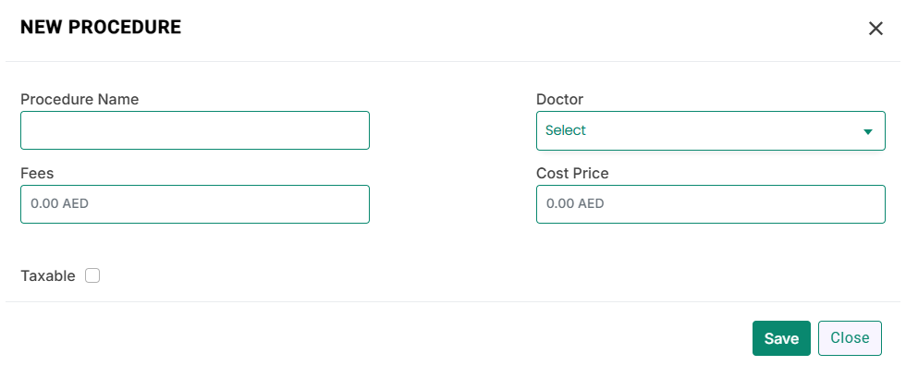906x366 pixels.
Task: Click the 'Doctor' field label
Action: coord(560,99)
